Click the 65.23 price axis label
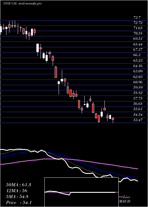The height and width of the screenshot is (207, 148). tap(138, 60)
